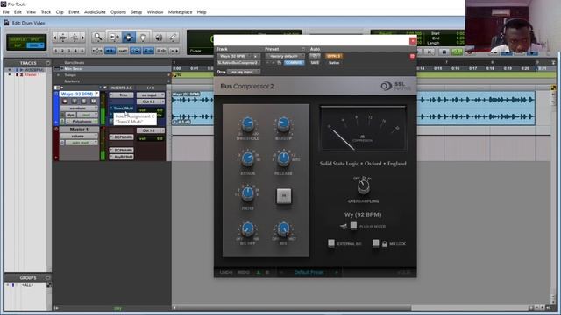
Task: Click the vertical zoom waveform icon
Action: pos(75,38)
